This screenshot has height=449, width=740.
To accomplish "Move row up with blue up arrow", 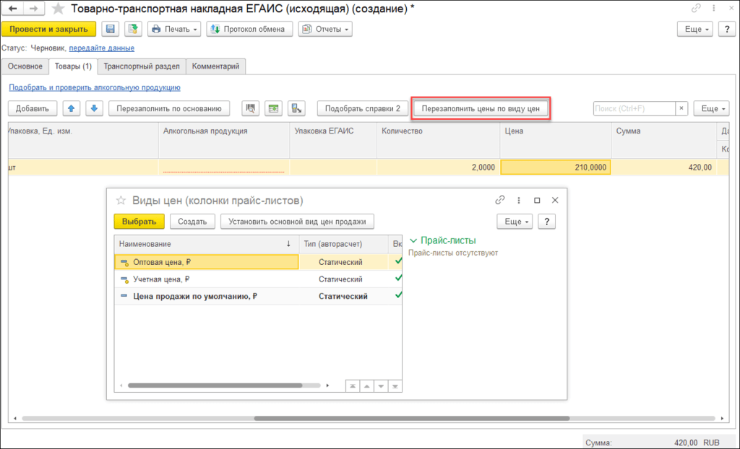I will click(71, 108).
